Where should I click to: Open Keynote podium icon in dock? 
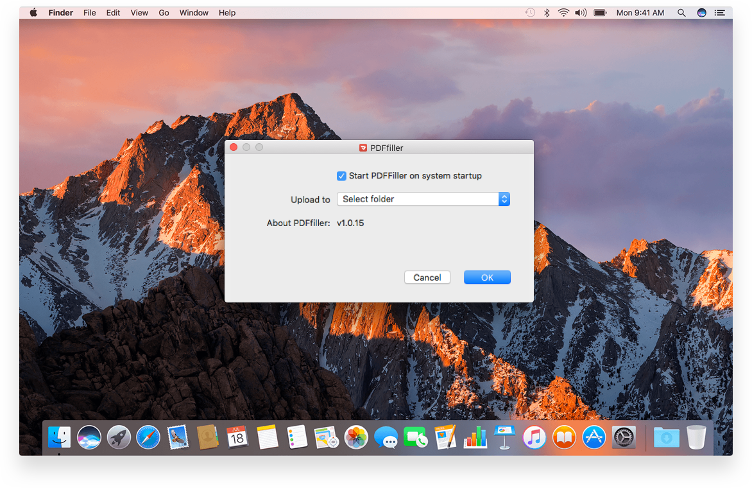pos(504,437)
